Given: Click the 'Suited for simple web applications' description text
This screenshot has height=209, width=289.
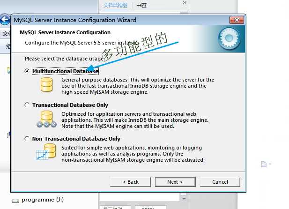Looking at the screenshot, I should (133, 154).
